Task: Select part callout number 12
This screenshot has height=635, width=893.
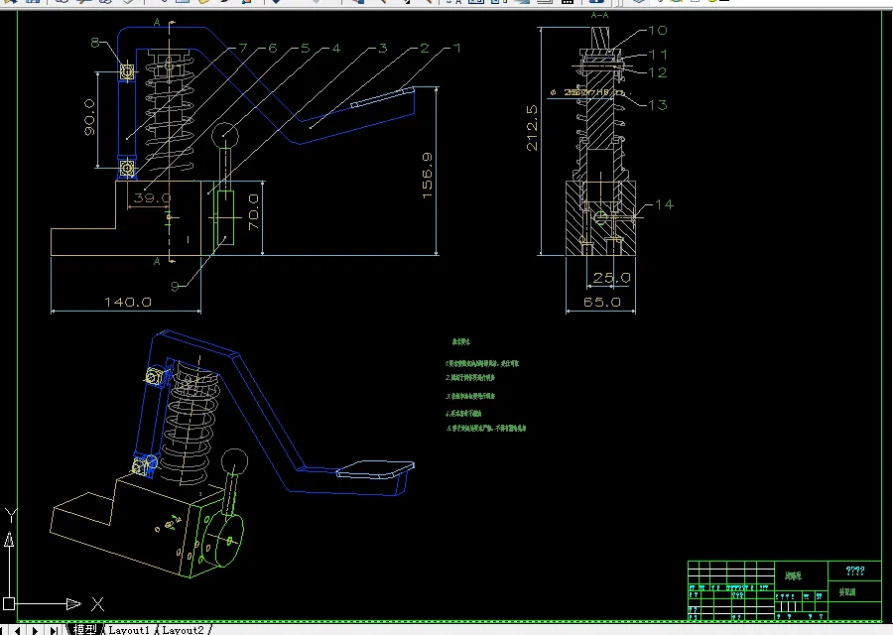Action: point(658,72)
